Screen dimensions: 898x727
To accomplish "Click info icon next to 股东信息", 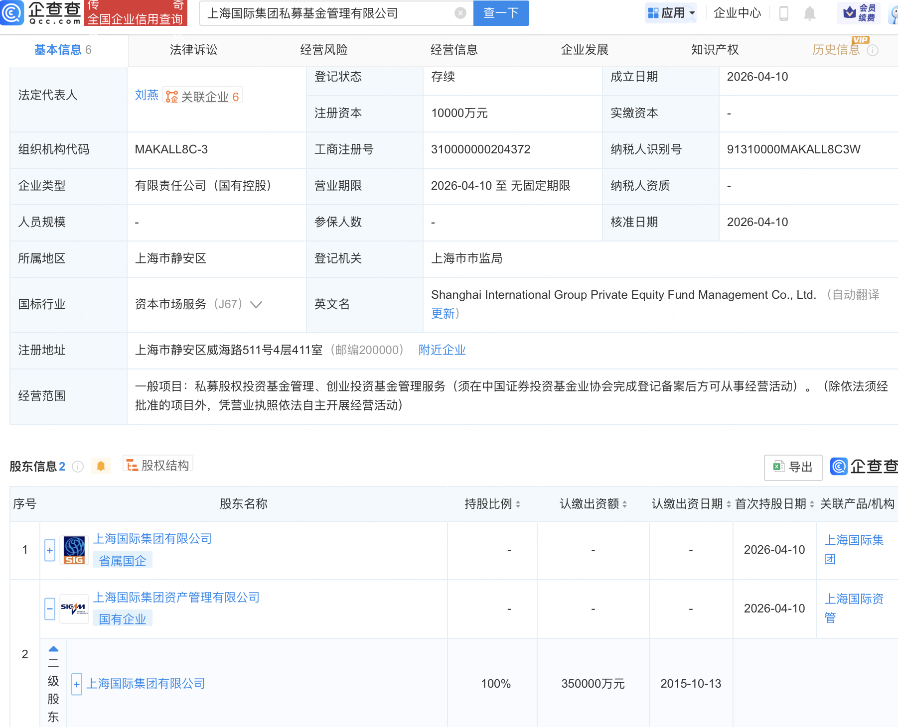I will 78,467.
